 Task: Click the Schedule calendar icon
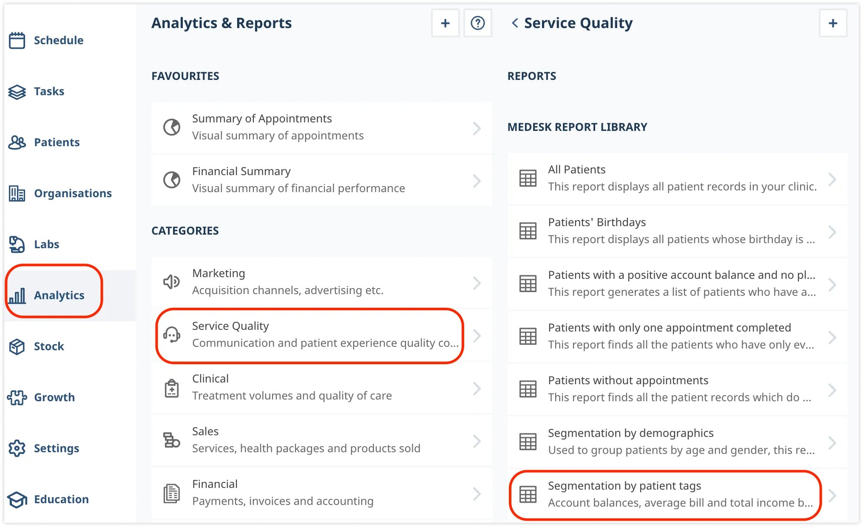(16, 40)
